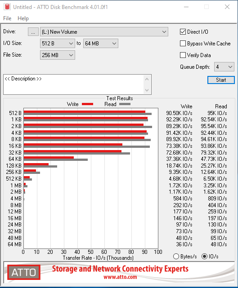Open the File menu
Image resolution: width=238 pixels, height=288 pixels.
7,18
